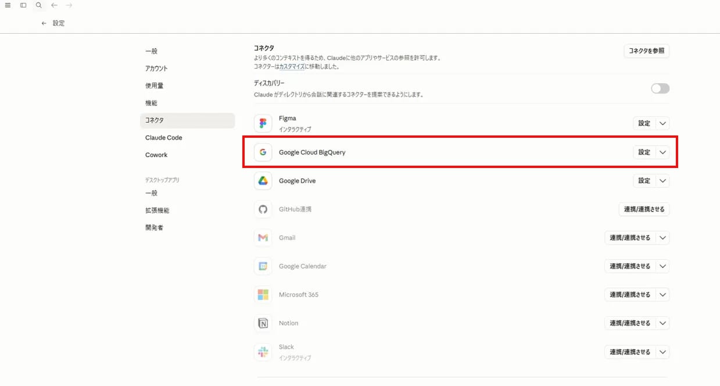
Task: Click the Microsoft 365 label
Action: tap(299, 295)
